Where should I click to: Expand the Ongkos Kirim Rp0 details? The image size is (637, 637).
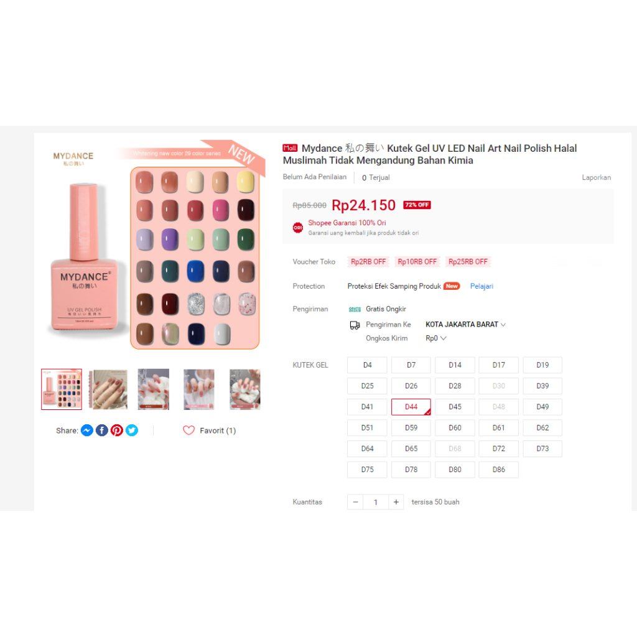(435, 338)
